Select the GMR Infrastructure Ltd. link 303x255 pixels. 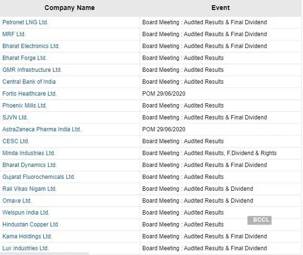32,70
